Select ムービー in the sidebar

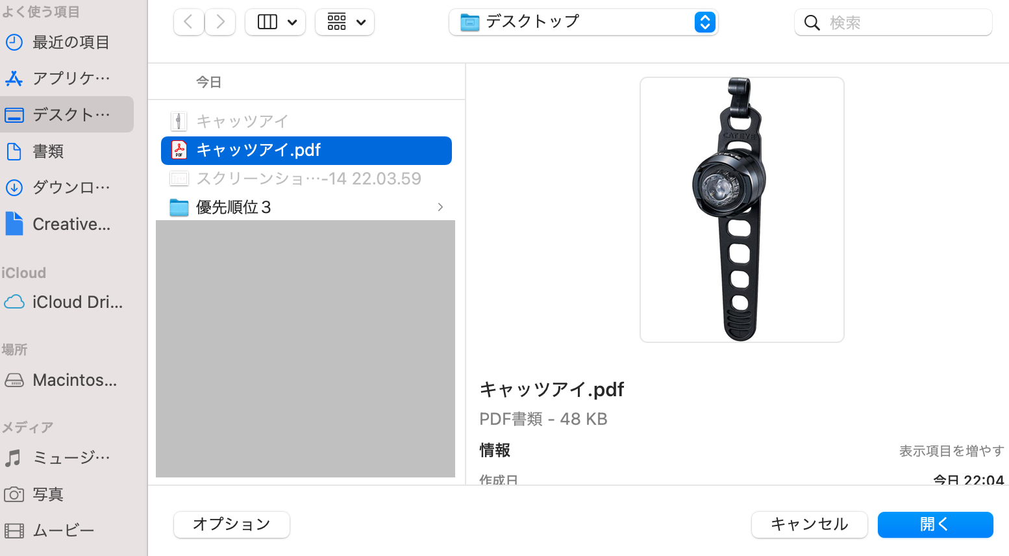click(x=67, y=531)
